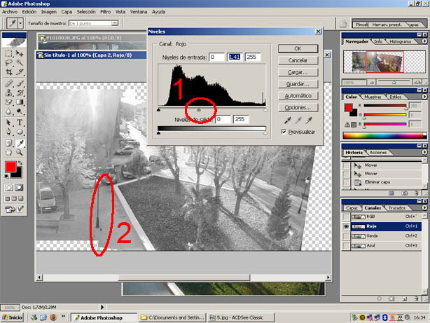
Task: Select the Hand tool
Action: (x=9, y=152)
